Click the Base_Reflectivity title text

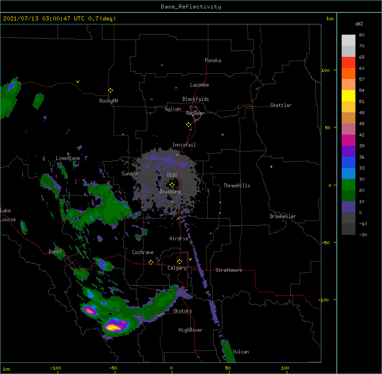[191, 7]
